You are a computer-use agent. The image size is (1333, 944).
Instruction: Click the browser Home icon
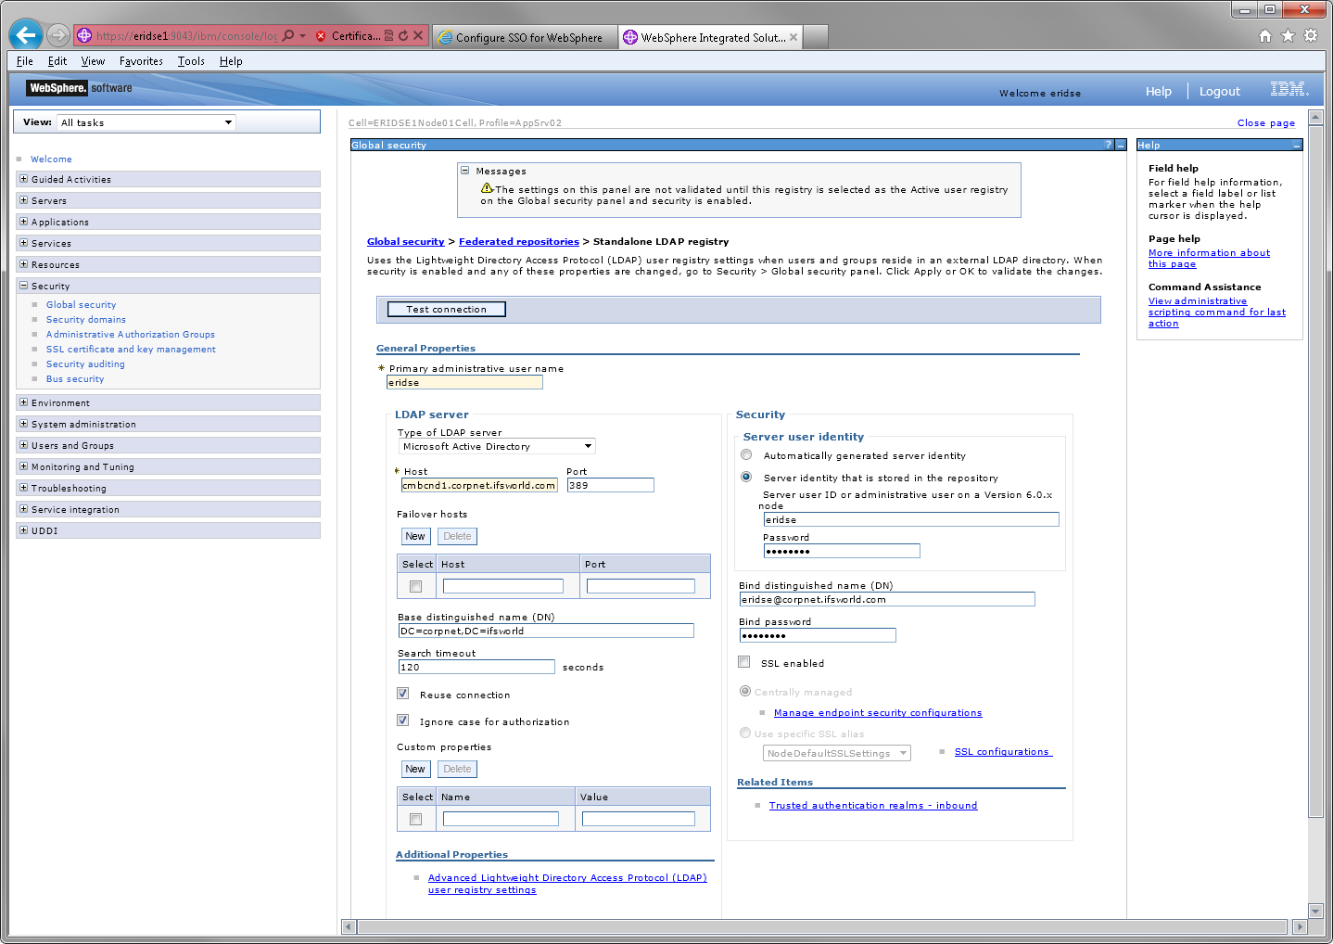1264,36
